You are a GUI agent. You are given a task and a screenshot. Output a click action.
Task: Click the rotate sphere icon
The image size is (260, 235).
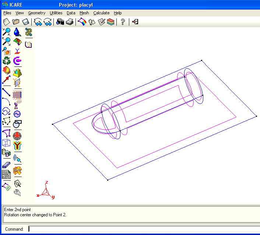click(x=7, y=70)
